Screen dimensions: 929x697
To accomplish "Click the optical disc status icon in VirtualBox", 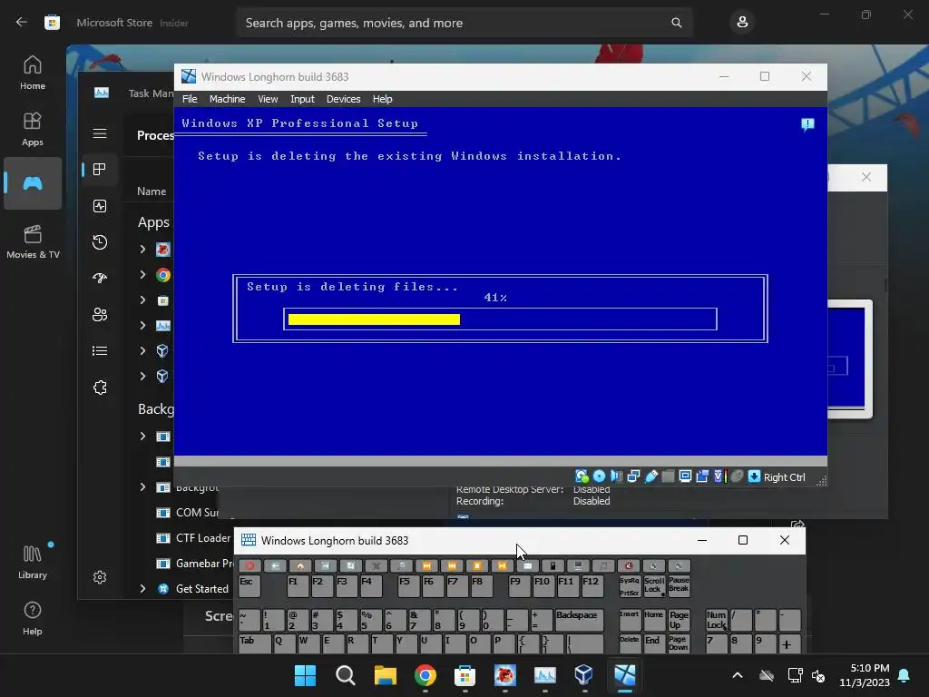I will (599, 476).
